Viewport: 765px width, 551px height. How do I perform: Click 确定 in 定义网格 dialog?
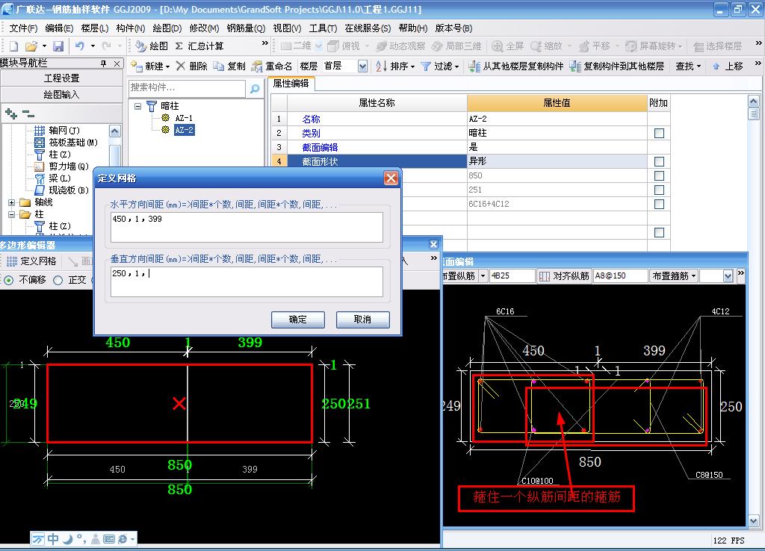tap(297, 320)
